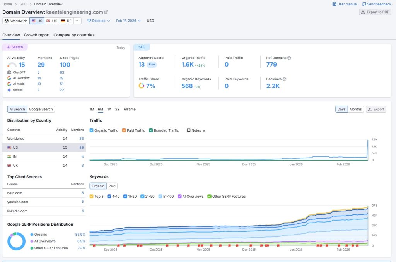Click the ChatGPT icon in AI Search
The height and width of the screenshot is (262, 396).
9,72
